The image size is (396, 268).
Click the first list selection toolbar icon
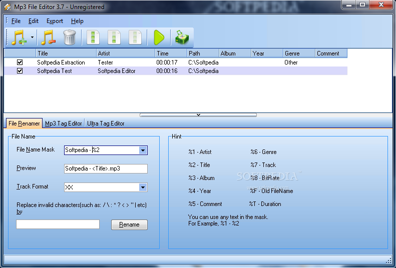93,37
